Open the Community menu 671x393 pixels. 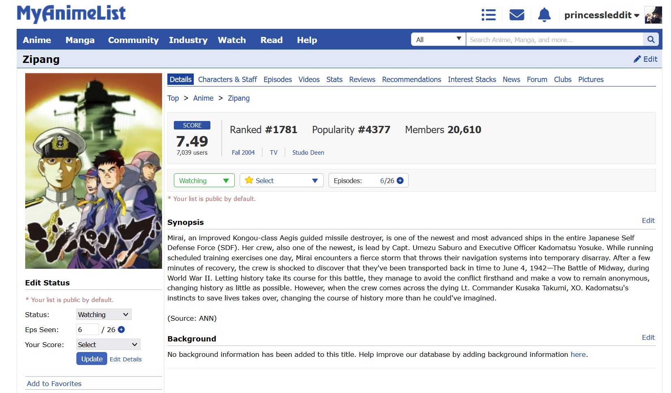pos(133,40)
